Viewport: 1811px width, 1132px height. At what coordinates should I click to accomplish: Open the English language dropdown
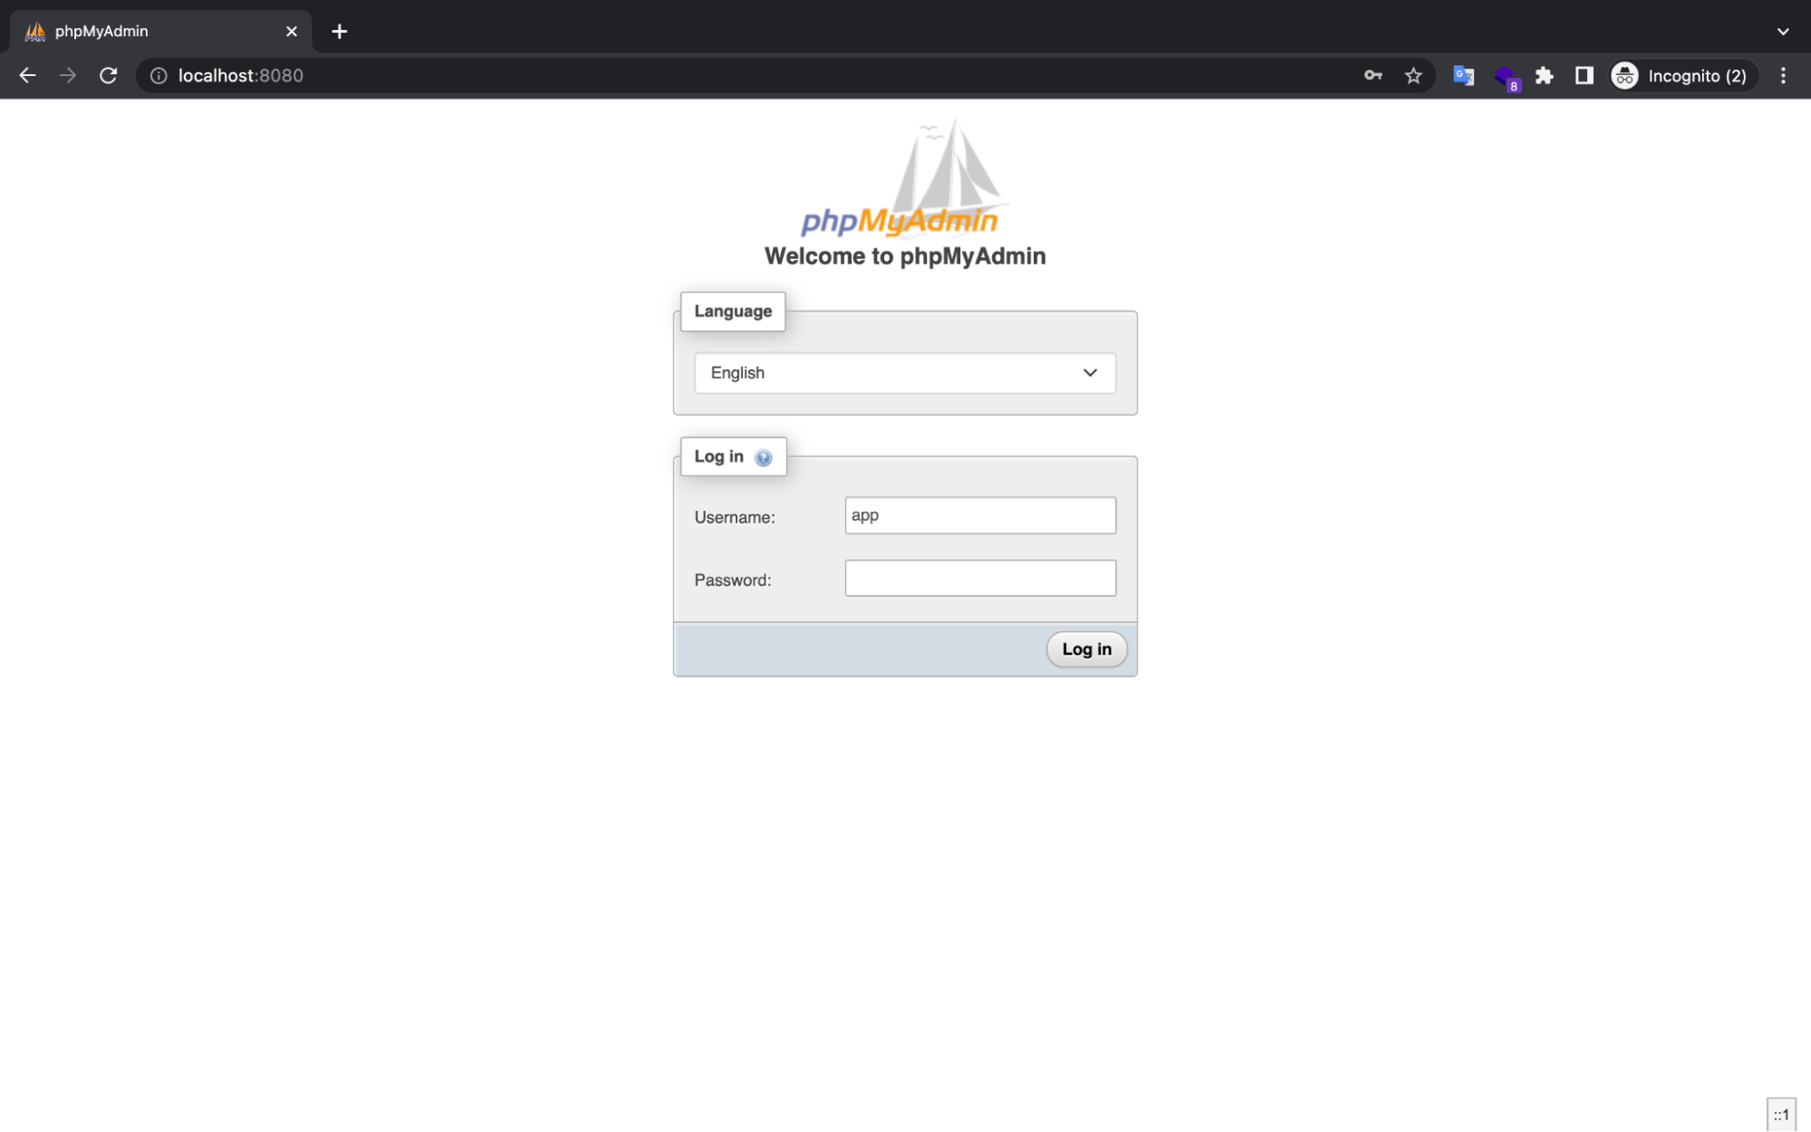(x=904, y=372)
